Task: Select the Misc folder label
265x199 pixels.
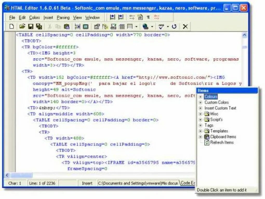Action: click(214, 114)
